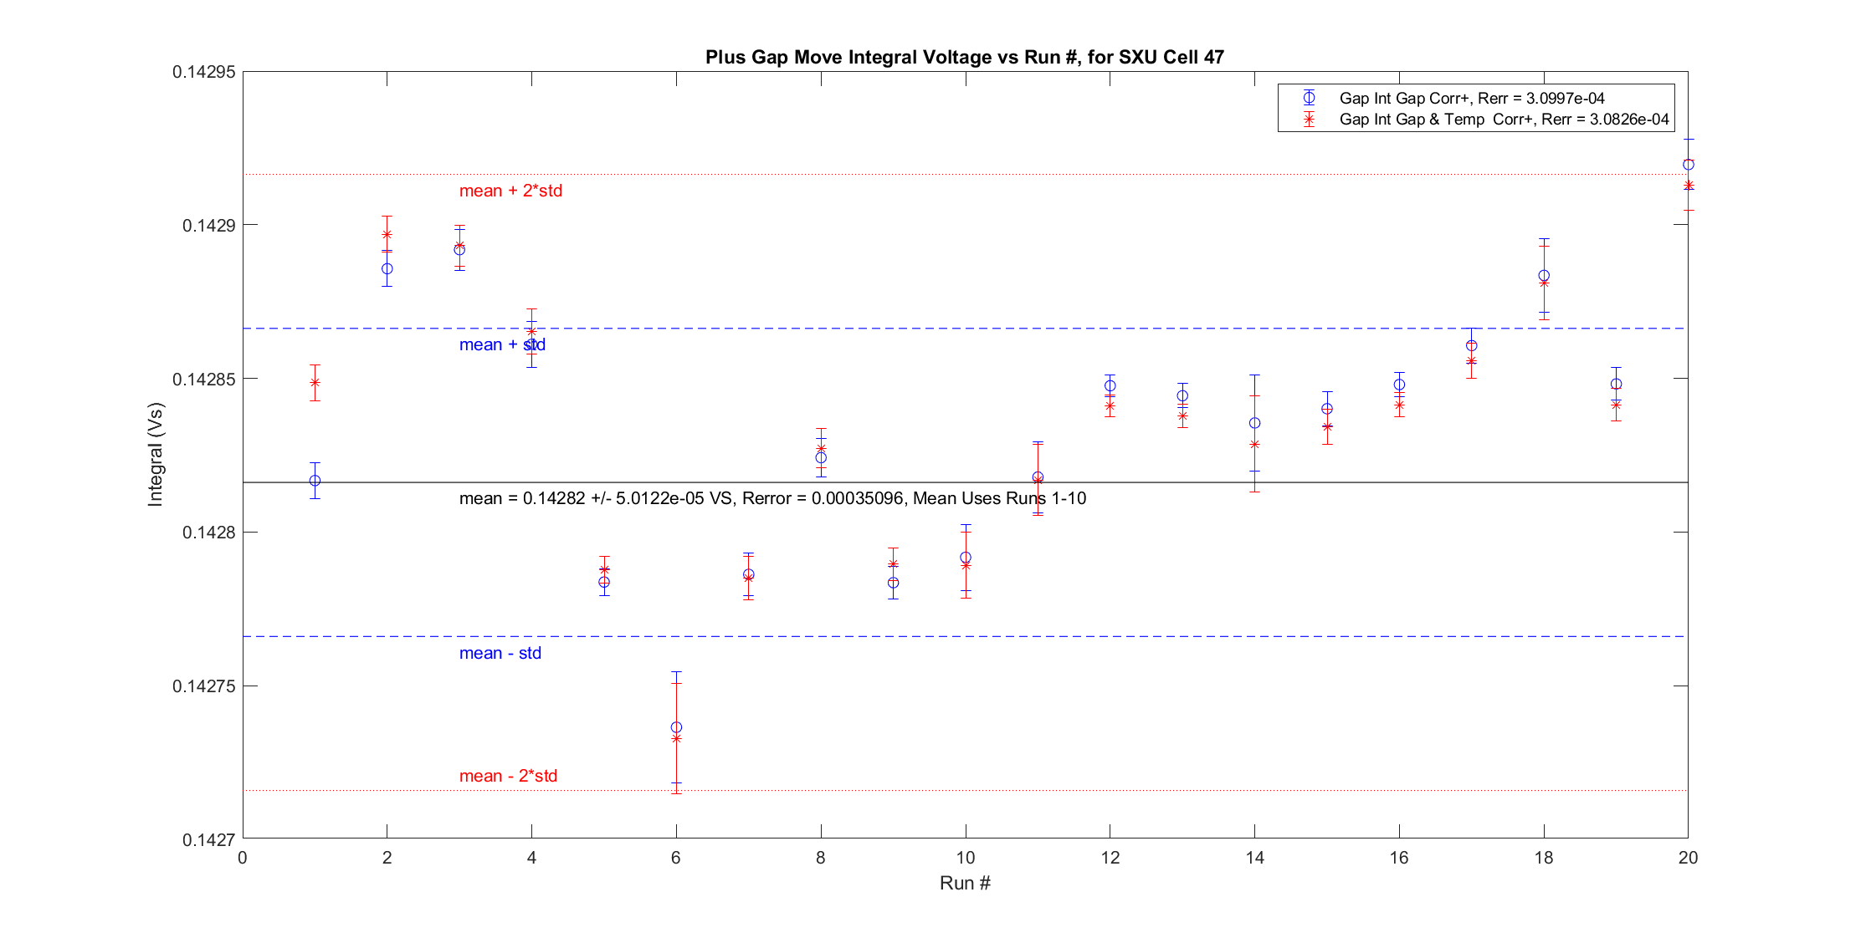Click the 0.1429 y-axis tick label

click(x=208, y=226)
